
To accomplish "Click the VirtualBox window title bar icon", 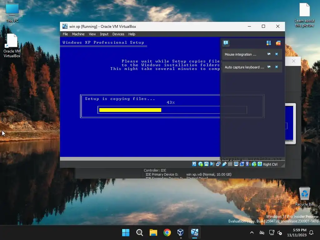I will tap(65, 26).
